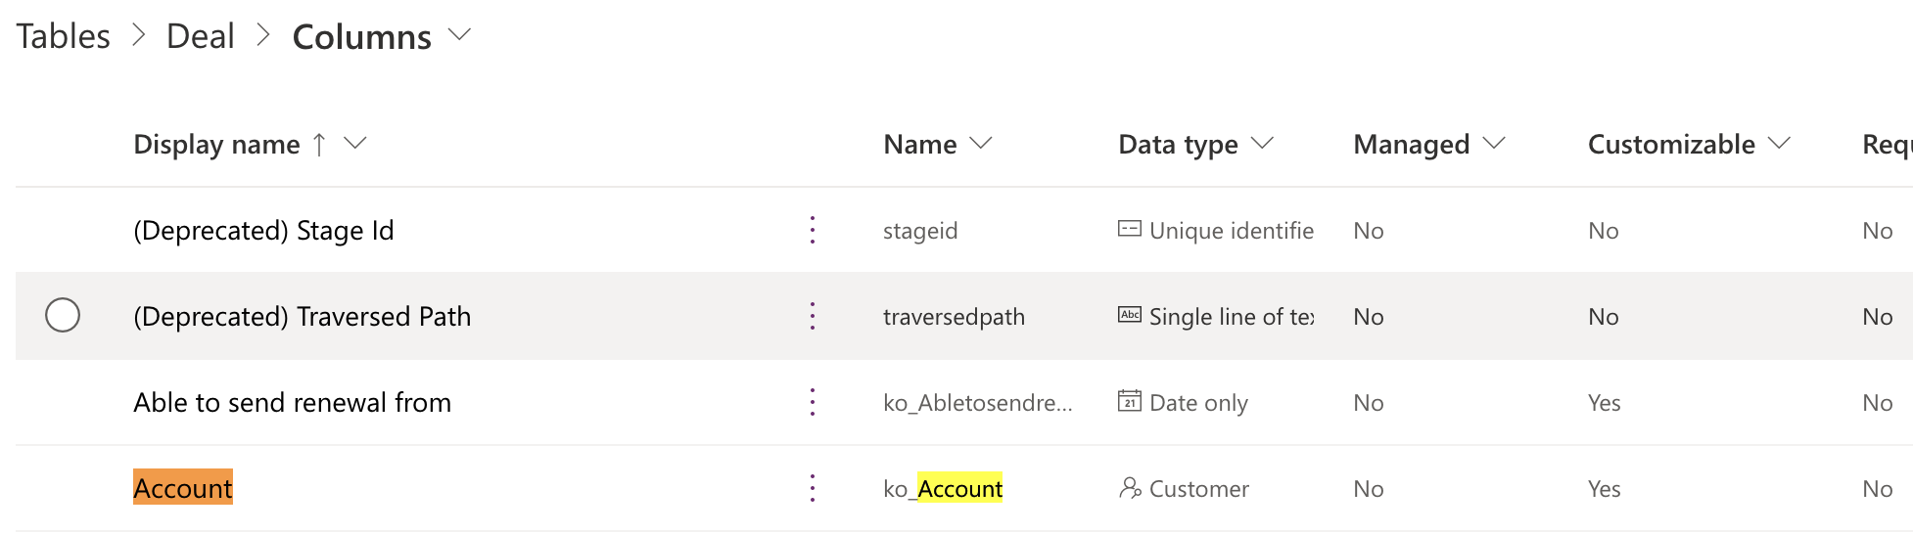Open the Data type column dropdown
This screenshot has height=534, width=1913.
[1263, 144]
